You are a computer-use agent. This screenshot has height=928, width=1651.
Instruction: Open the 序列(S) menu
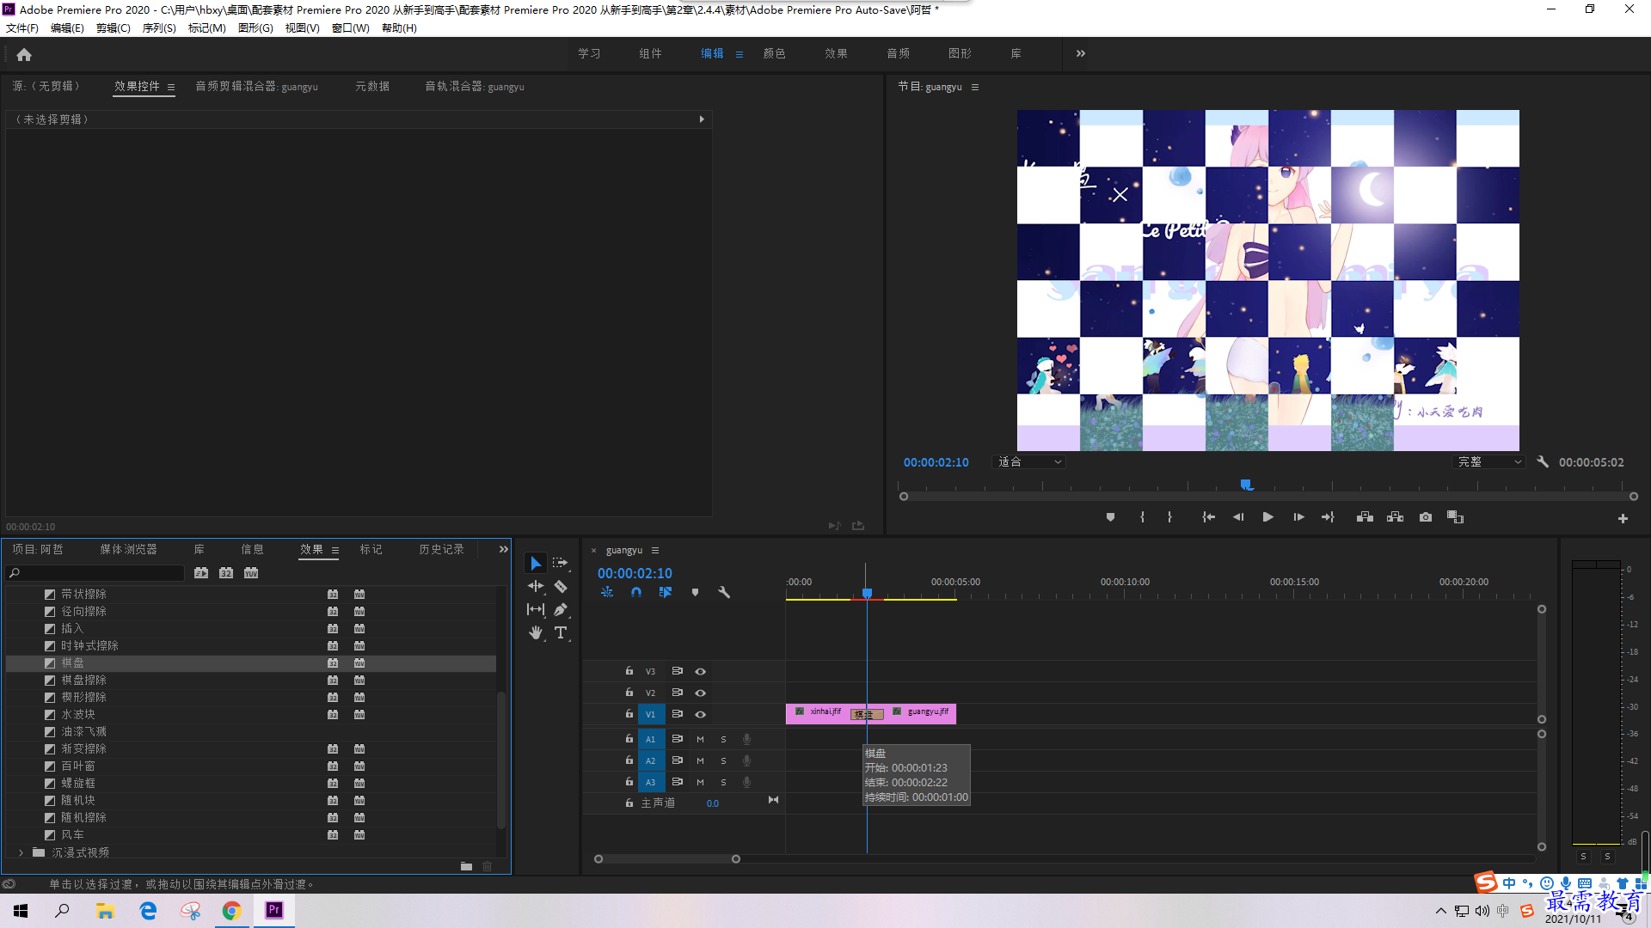159,28
